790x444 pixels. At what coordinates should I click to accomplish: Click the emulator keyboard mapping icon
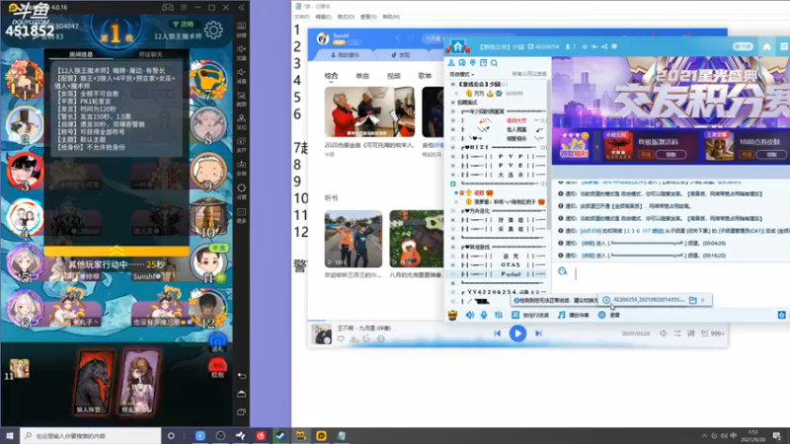point(242,27)
